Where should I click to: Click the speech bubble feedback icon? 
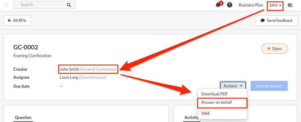coord(263,20)
